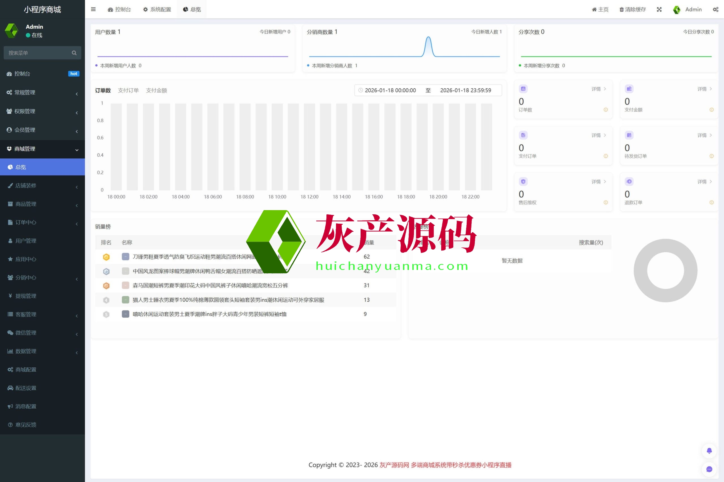The height and width of the screenshot is (482, 724).
Task: Click the settings gears icon top right
Action: 716,10
